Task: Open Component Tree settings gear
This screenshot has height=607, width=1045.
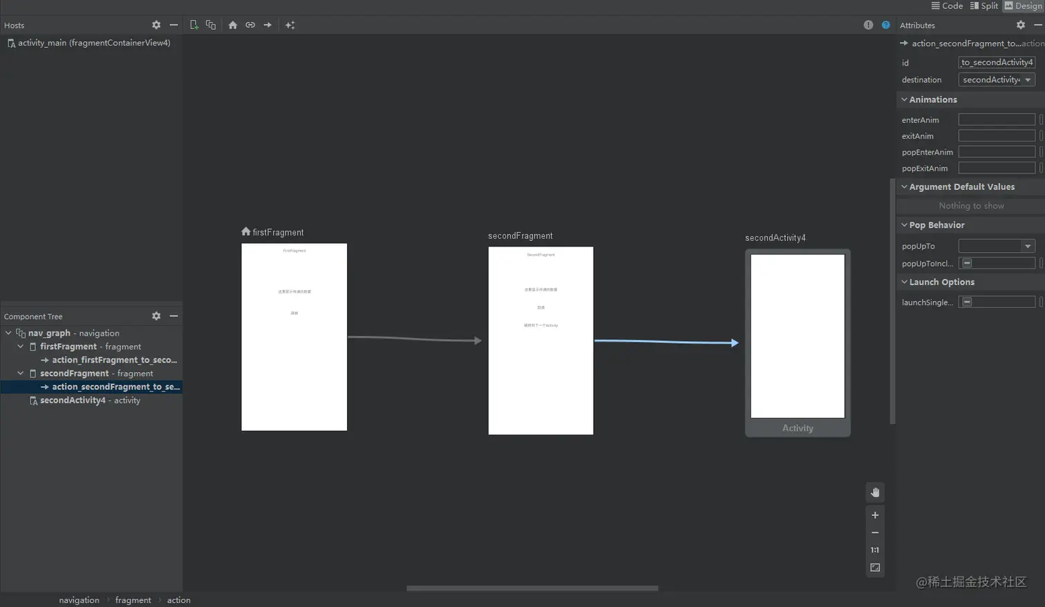Action: pyautogui.click(x=156, y=316)
